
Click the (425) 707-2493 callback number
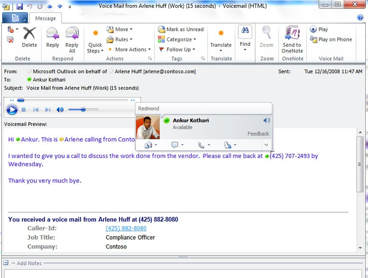[x=290, y=156]
